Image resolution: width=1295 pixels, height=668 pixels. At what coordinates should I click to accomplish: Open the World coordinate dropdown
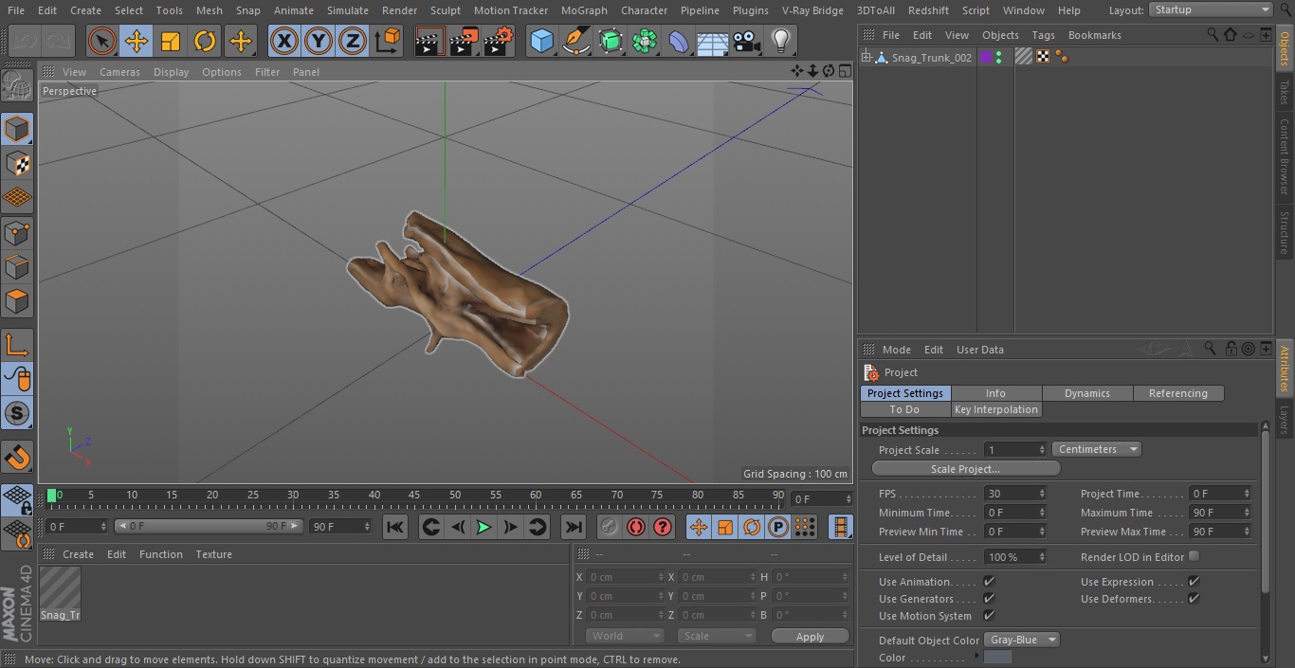click(625, 636)
